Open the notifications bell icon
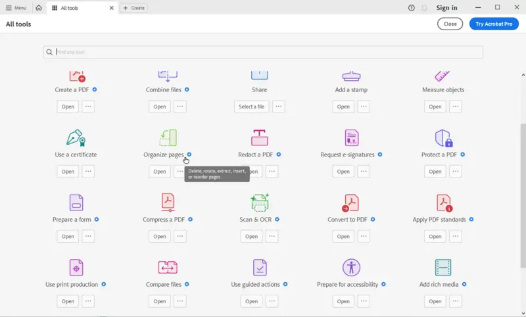The width and height of the screenshot is (526, 317). pos(424,8)
